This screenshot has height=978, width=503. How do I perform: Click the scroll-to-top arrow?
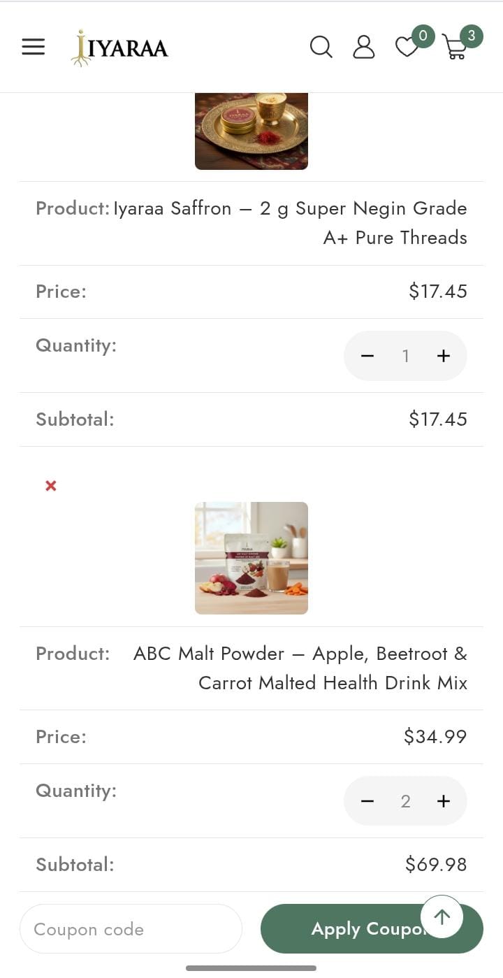click(442, 916)
